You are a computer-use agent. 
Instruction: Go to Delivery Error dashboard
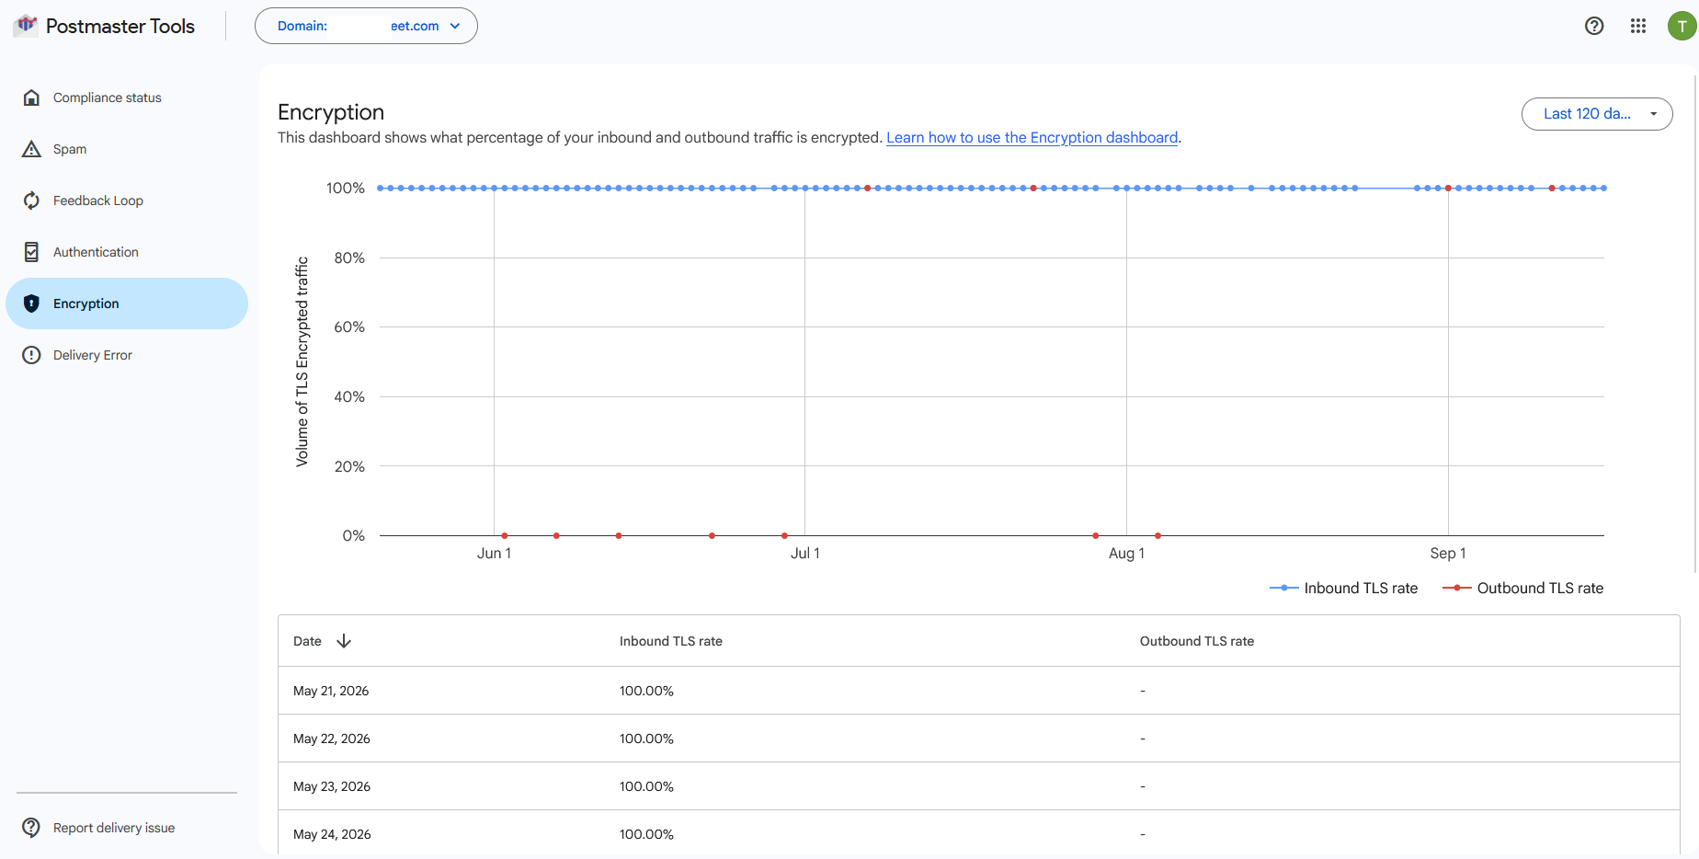127,355
